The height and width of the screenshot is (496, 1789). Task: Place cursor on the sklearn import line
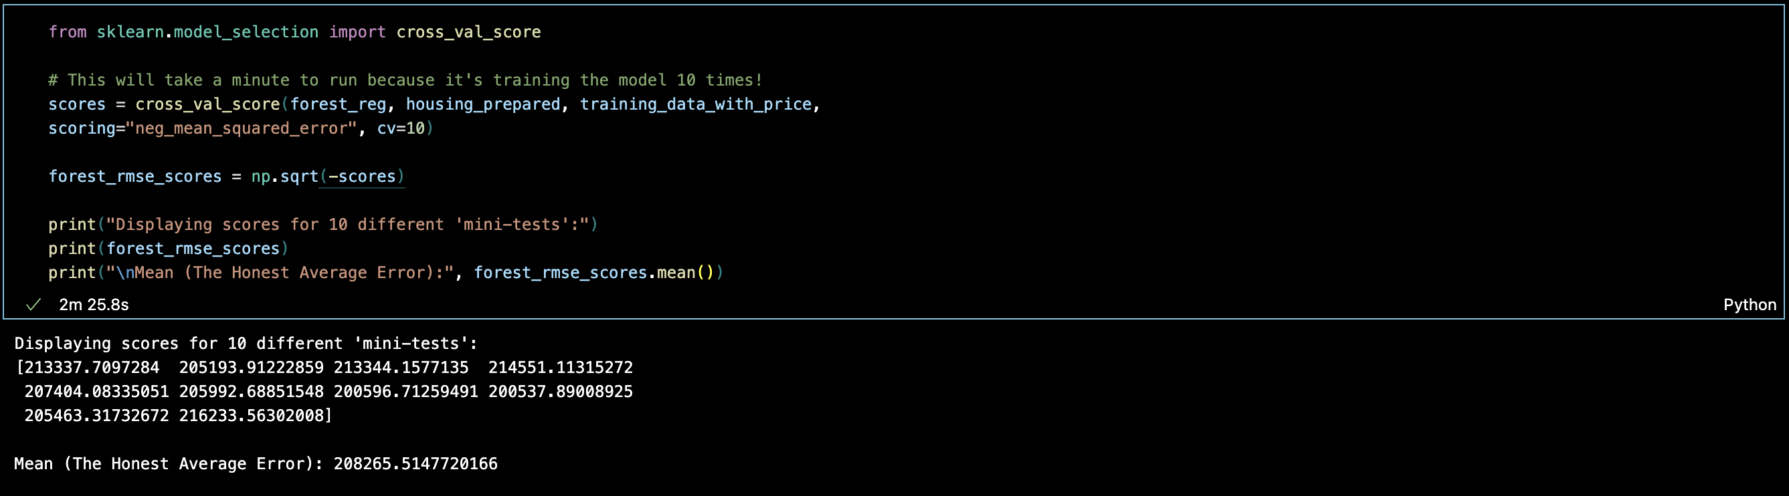click(294, 32)
